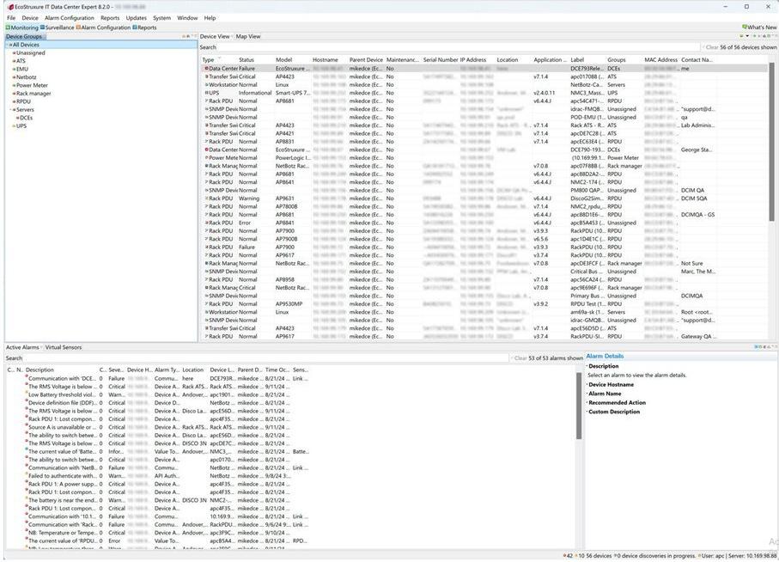Switch to the Map View tab
Image resolution: width=779 pixels, height=562 pixels.
point(248,36)
